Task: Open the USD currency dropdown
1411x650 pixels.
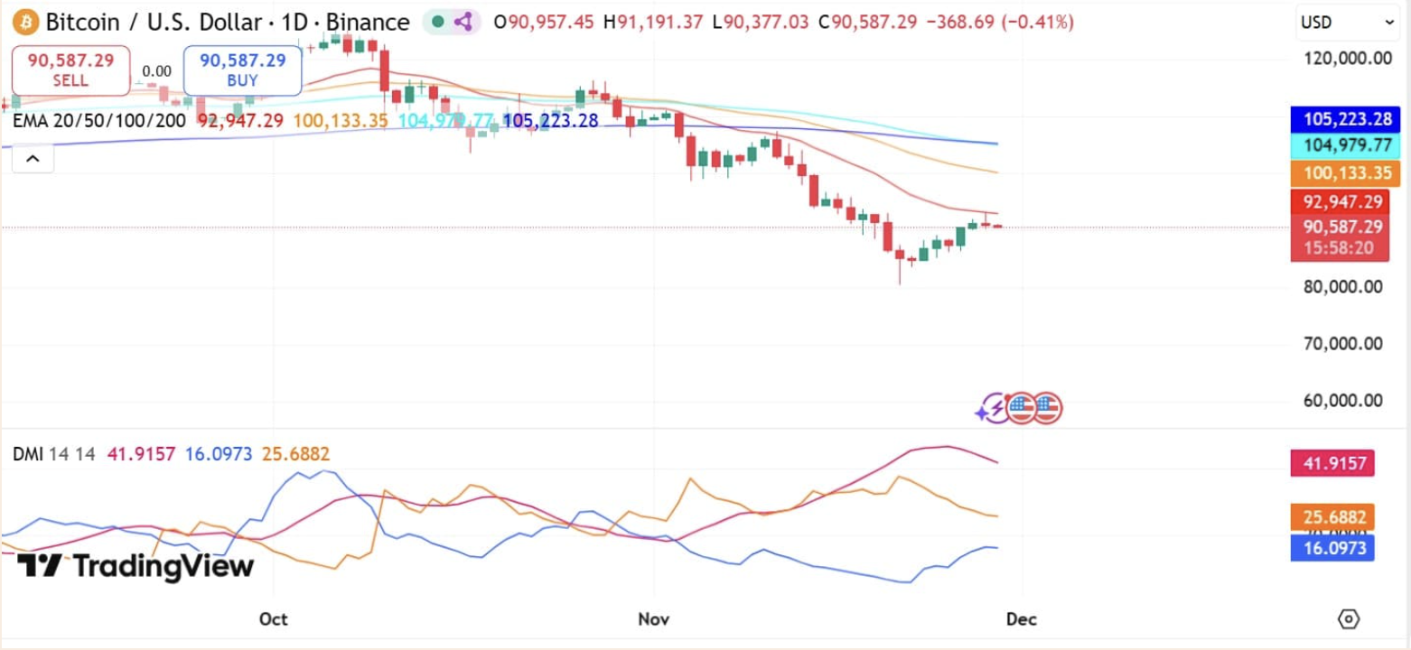Action: [x=1347, y=23]
